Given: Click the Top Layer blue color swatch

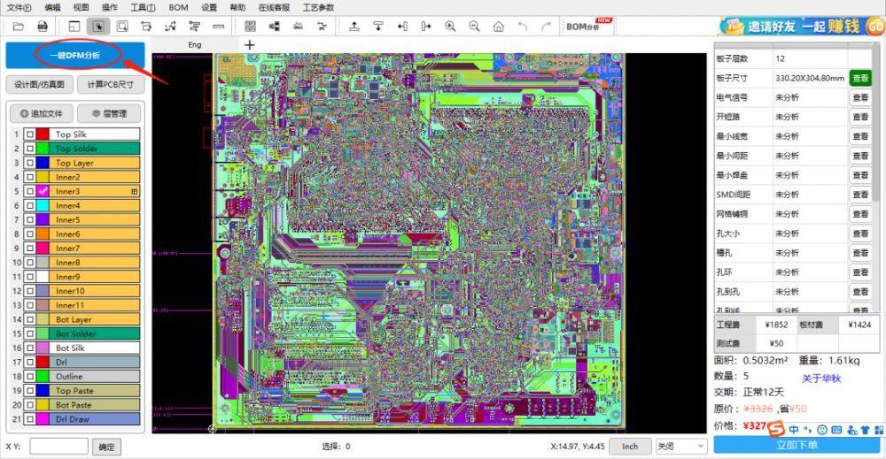Looking at the screenshot, I should click(43, 163).
